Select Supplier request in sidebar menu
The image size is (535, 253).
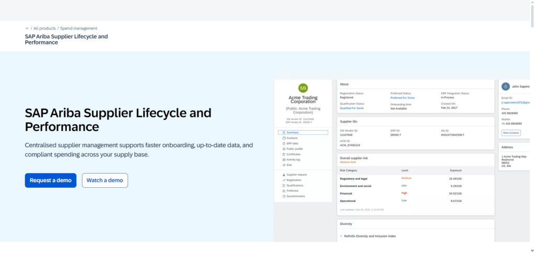(297, 174)
